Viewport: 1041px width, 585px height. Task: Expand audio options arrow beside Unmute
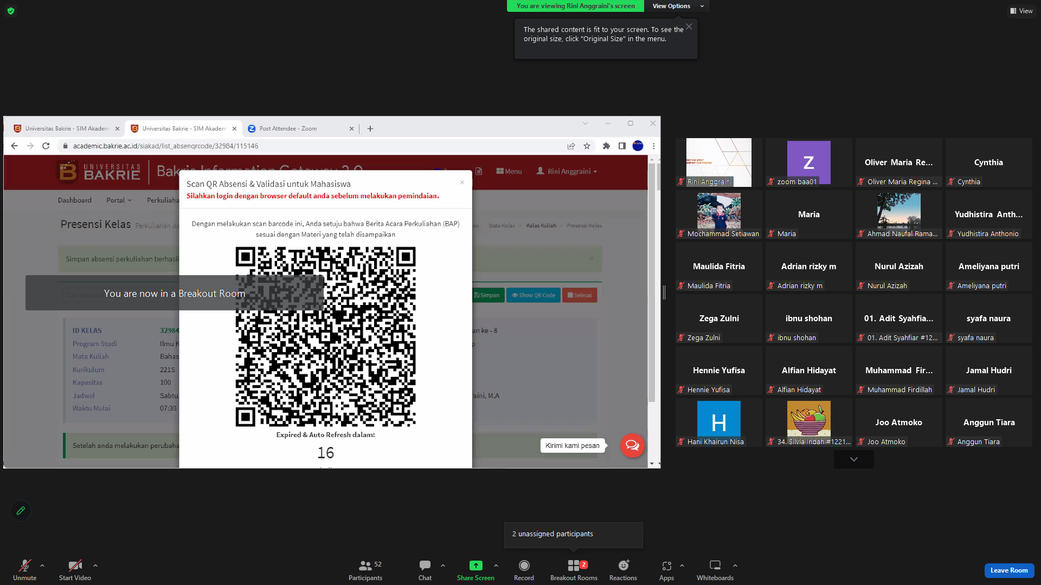pos(42,565)
